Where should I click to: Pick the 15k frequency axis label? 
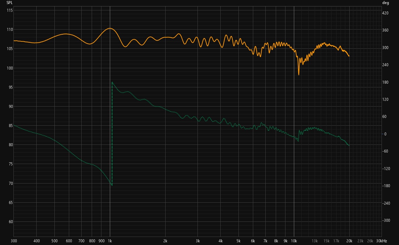326,241
